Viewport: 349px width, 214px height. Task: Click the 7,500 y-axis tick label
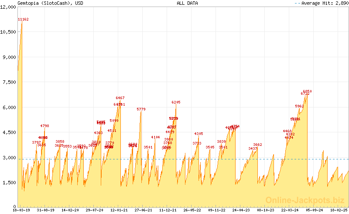click(9, 82)
